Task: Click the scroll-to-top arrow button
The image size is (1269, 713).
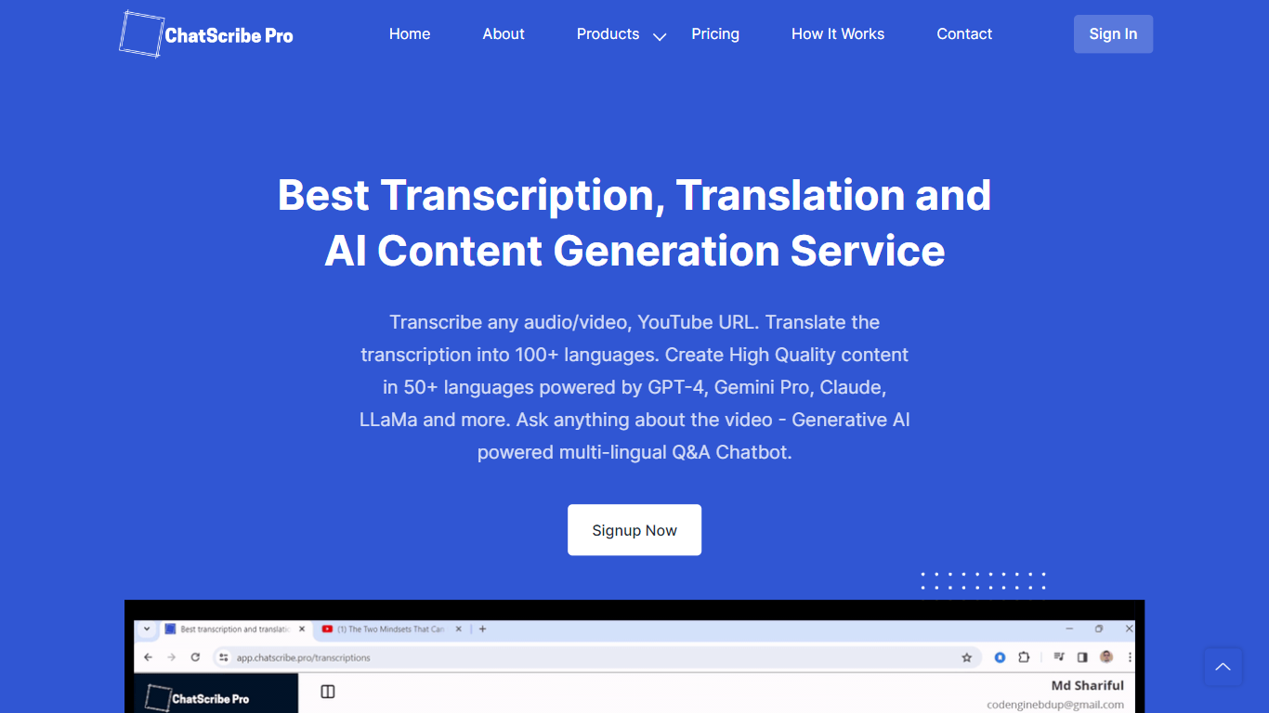Action: (x=1223, y=667)
